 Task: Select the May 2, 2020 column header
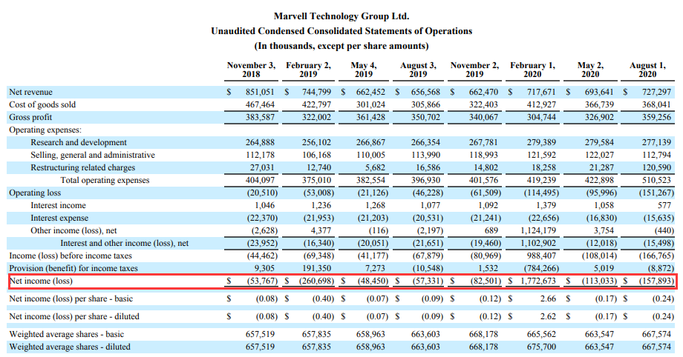[590, 70]
